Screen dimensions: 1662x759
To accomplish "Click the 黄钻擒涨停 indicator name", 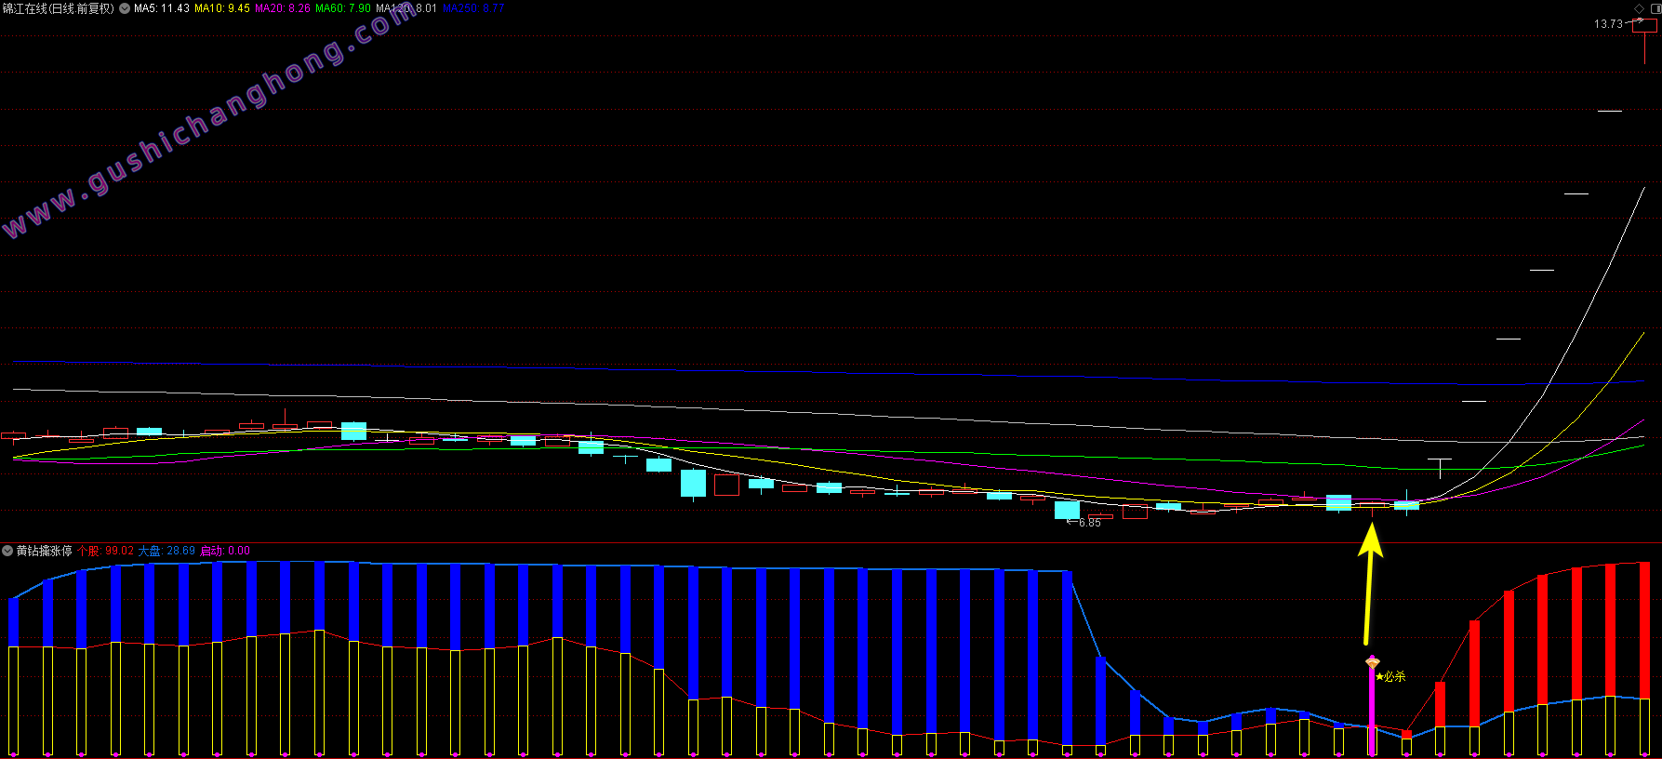I will (44, 551).
